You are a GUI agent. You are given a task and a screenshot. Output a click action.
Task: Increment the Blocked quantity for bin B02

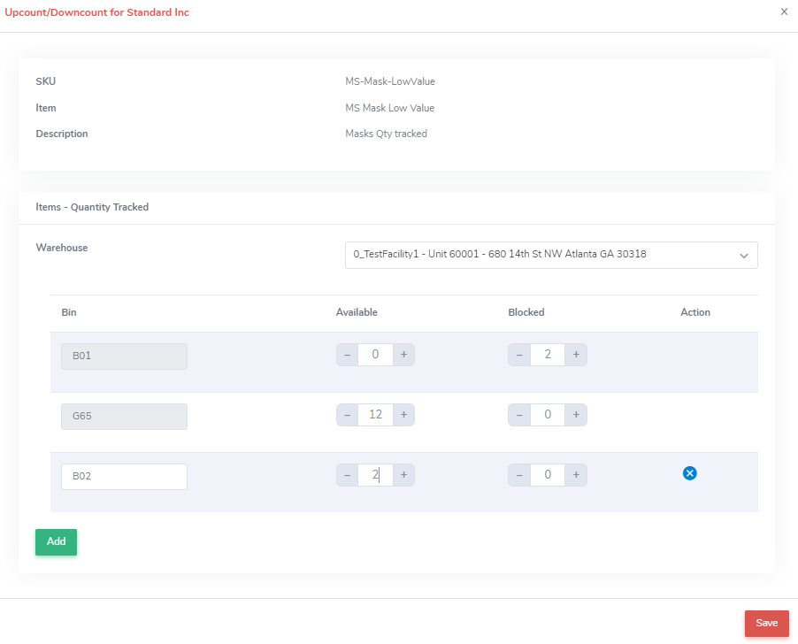click(576, 474)
